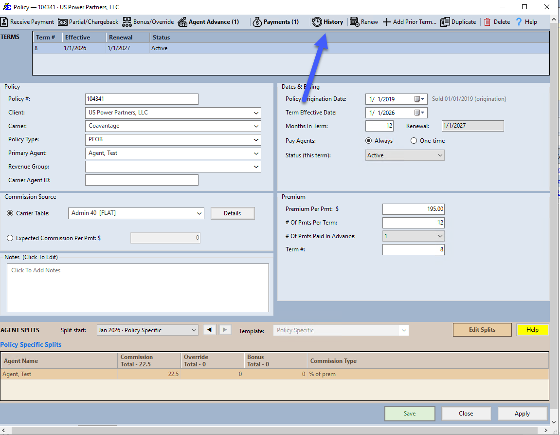Open Agent Advance (1)
Image resolution: width=560 pixels, height=435 pixels.
click(209, 22)
